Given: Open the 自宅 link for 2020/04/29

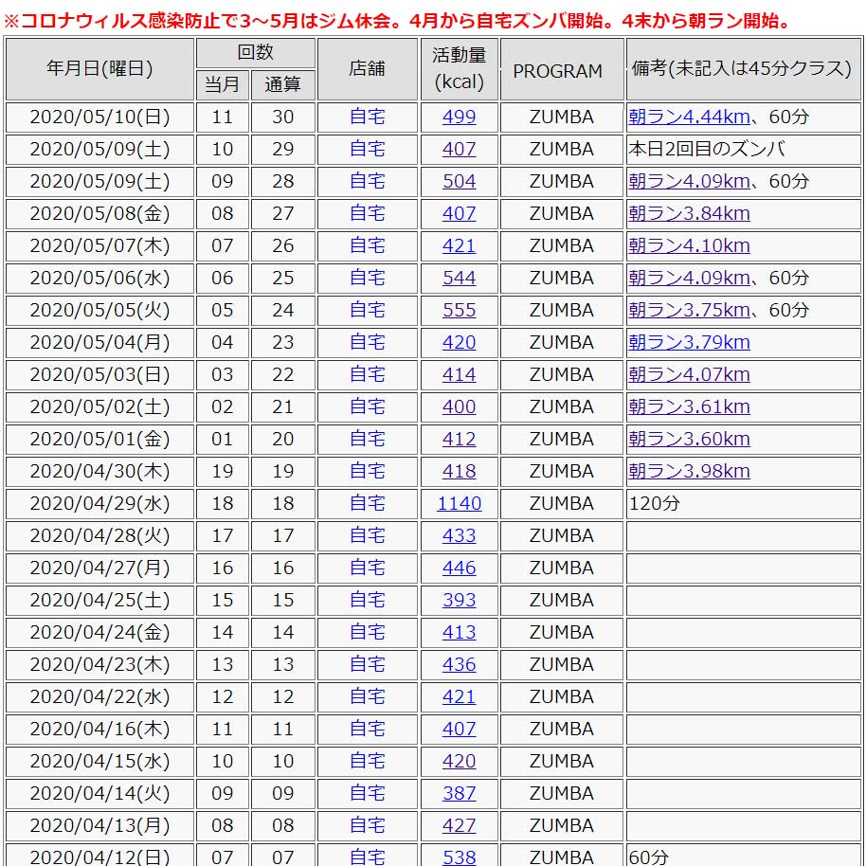Looking at the screenshot, I should (368, 504).
